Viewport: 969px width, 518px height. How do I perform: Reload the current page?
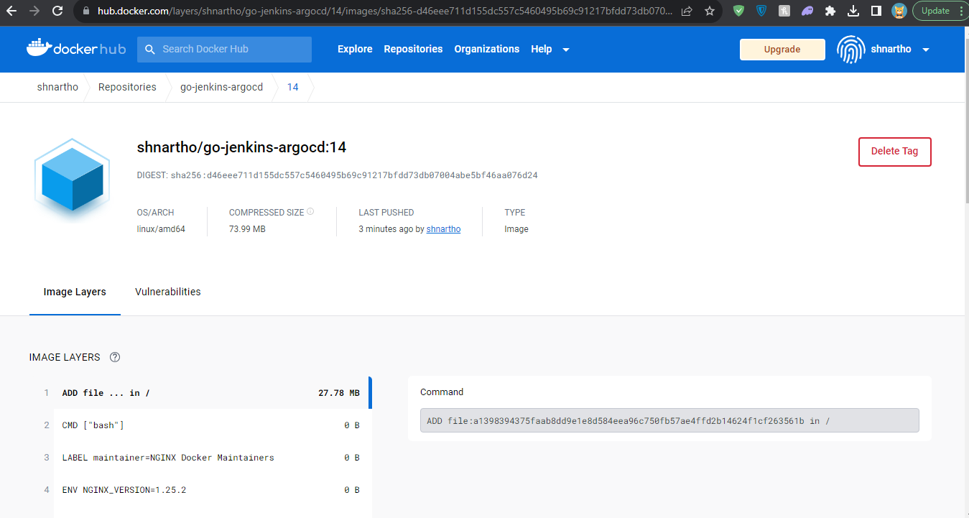click(x=57, y=11)
